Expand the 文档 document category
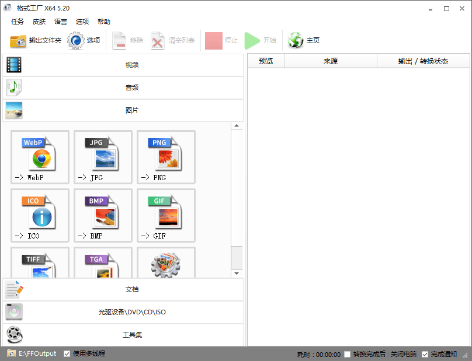This screenshot has height=361, width=472. [123, 289]
